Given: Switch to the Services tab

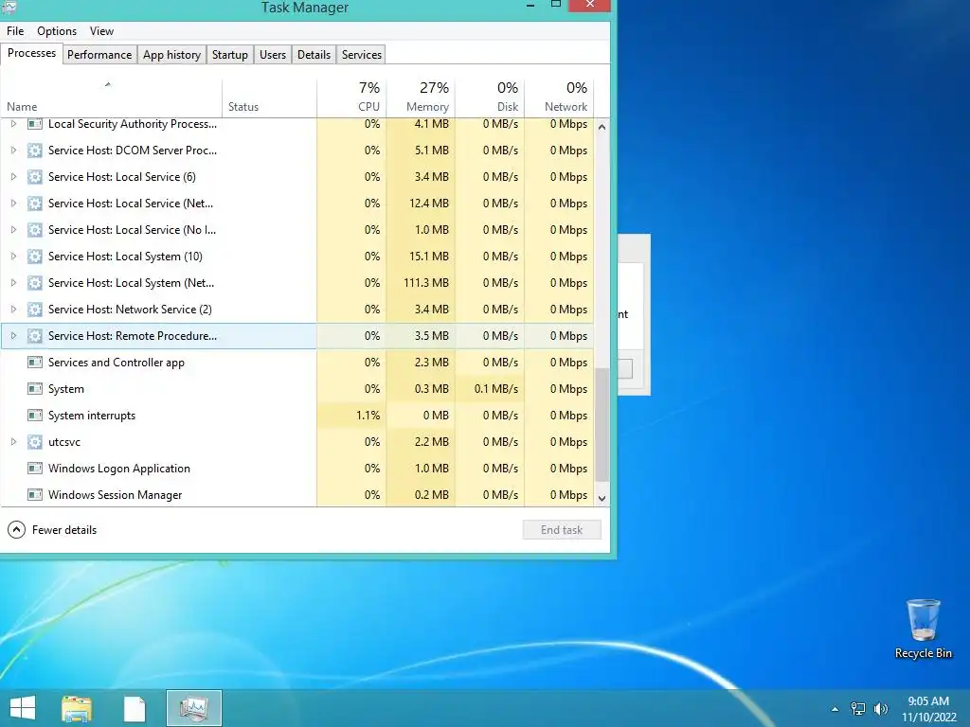Looking at the screenshot, I should 362,54.
